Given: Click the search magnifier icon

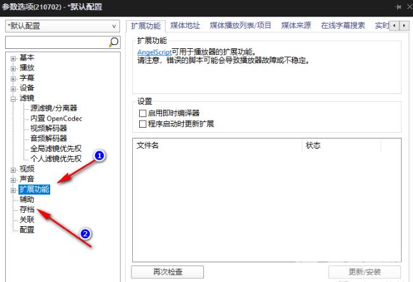Looking at the screenshot, I should [114, 42].
